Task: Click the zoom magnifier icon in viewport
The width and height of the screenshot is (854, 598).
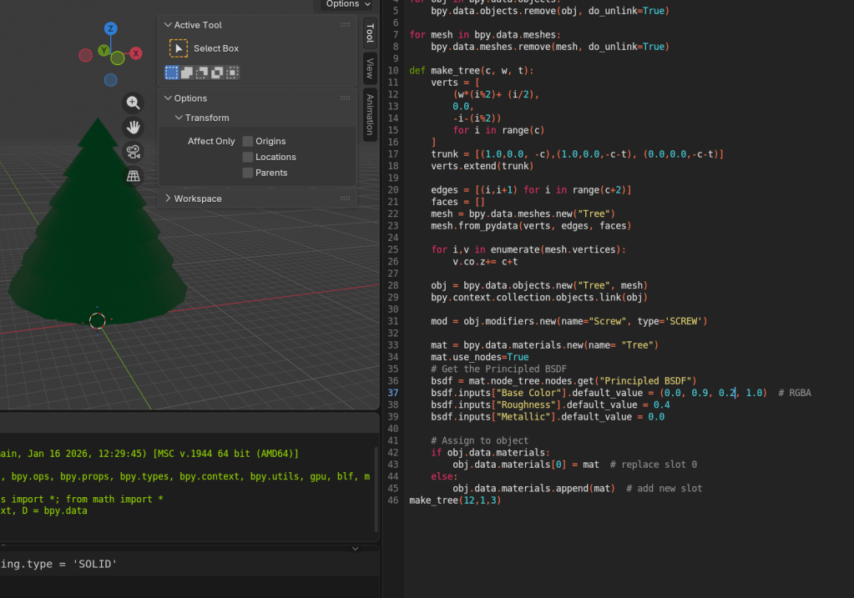Action: click(x=133, y=103)
